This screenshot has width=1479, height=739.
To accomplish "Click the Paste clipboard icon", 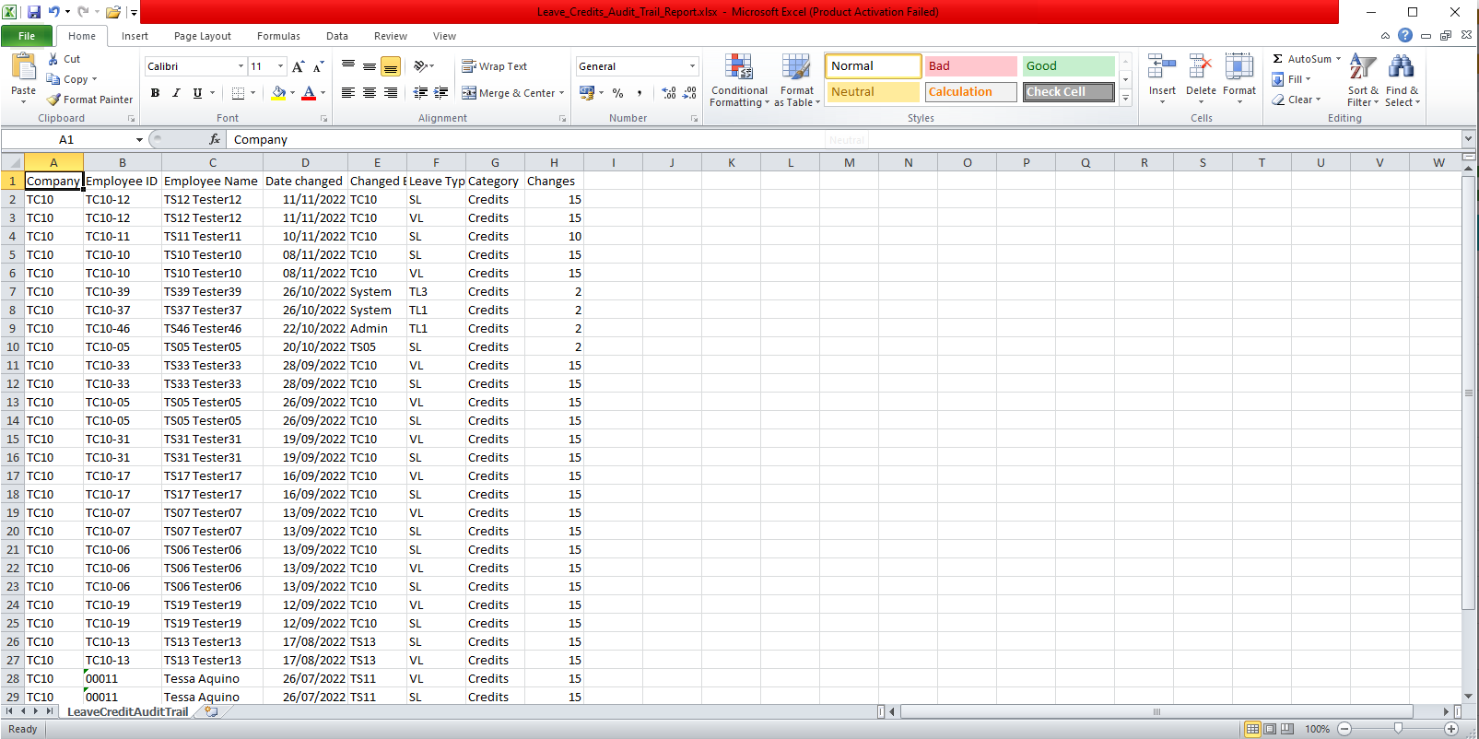I will tap(24, 68).
